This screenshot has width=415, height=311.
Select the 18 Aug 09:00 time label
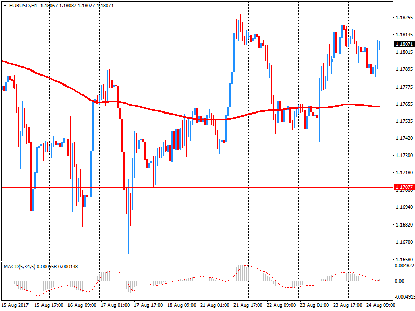click(x=182, y=305)
